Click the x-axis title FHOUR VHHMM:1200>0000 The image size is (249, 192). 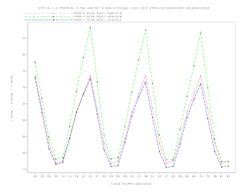coord(131,184)
